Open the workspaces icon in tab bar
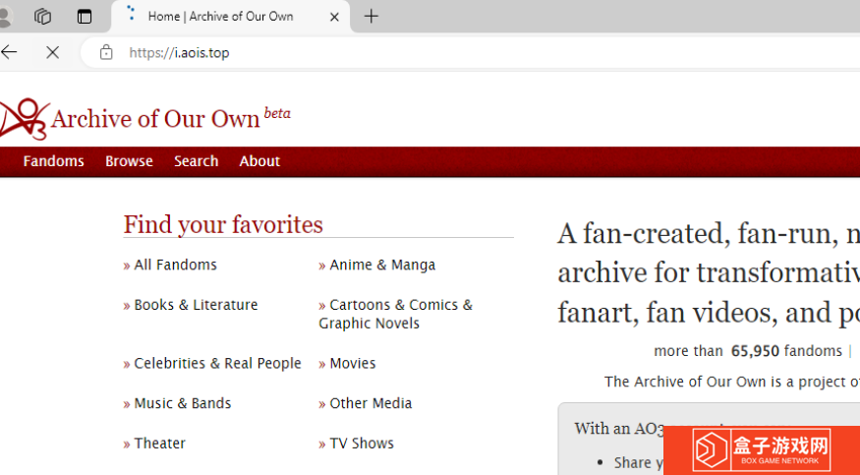Viewport: 860px width, 475px height. pos(43,17)
